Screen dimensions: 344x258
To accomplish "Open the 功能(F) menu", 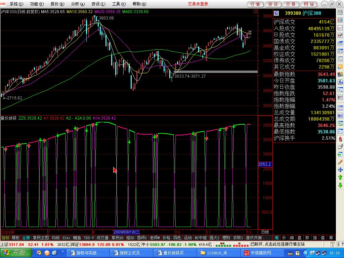I will click(x=37, y=4).
